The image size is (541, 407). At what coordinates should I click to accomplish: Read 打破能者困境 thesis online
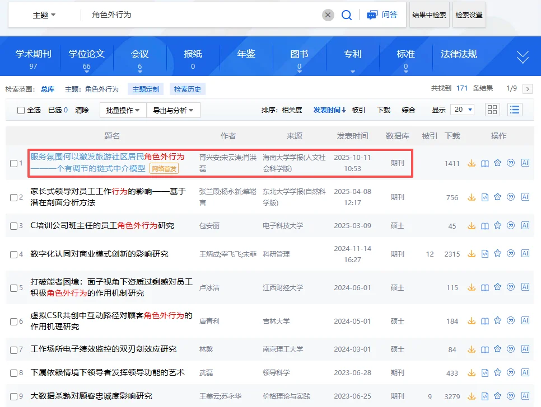click(485, 287)
